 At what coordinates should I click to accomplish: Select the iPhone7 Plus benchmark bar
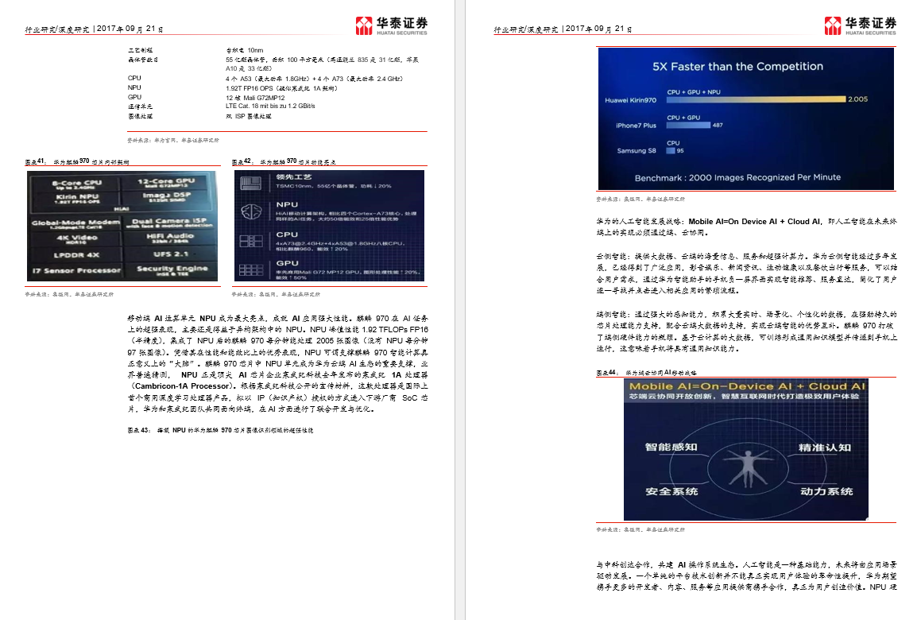[x=688, y=125]
